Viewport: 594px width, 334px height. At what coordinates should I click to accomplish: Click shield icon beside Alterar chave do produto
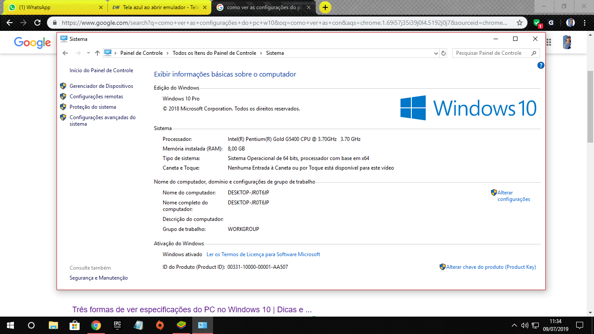(443, 267)
